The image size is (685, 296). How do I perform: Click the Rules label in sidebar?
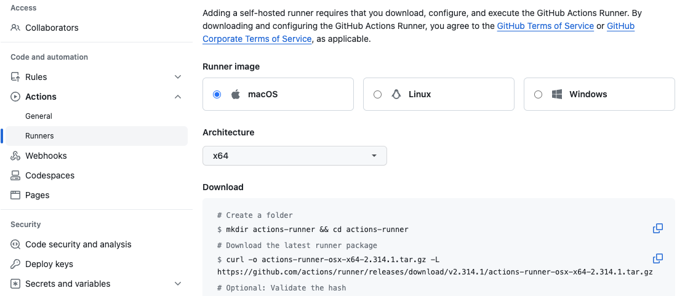click(x=36, y=77)
